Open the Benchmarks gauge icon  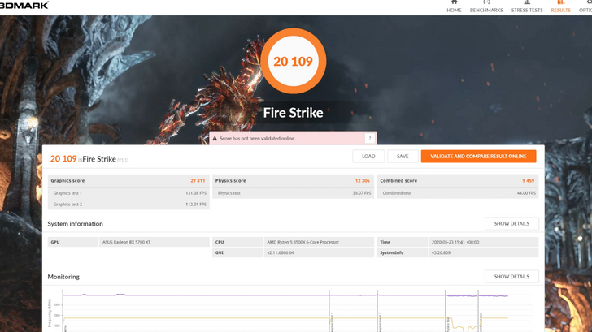pyautogui.click(x=486, y=2)
